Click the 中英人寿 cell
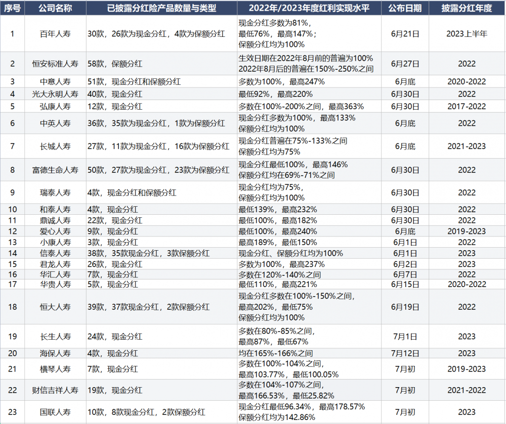506x424 pixels. click(x=55, y=123)
